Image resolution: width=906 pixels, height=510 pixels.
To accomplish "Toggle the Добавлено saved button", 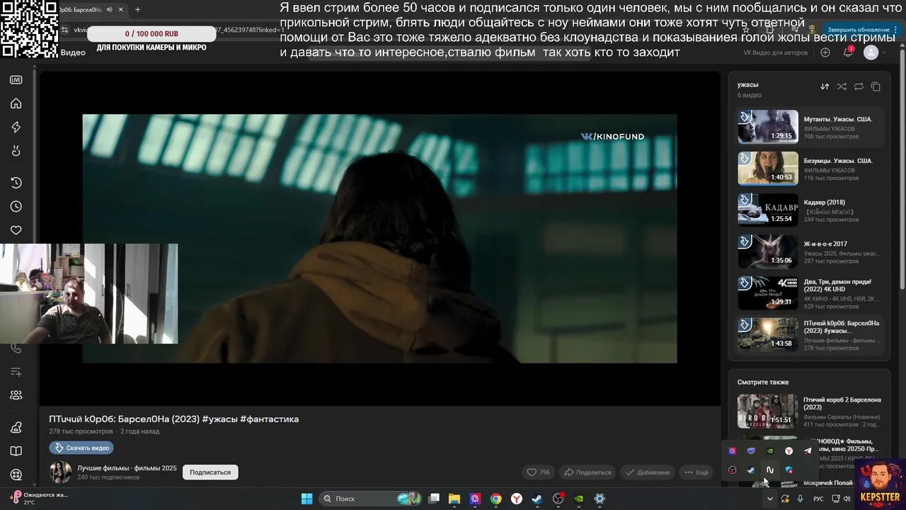I will (x=647, y=472).
